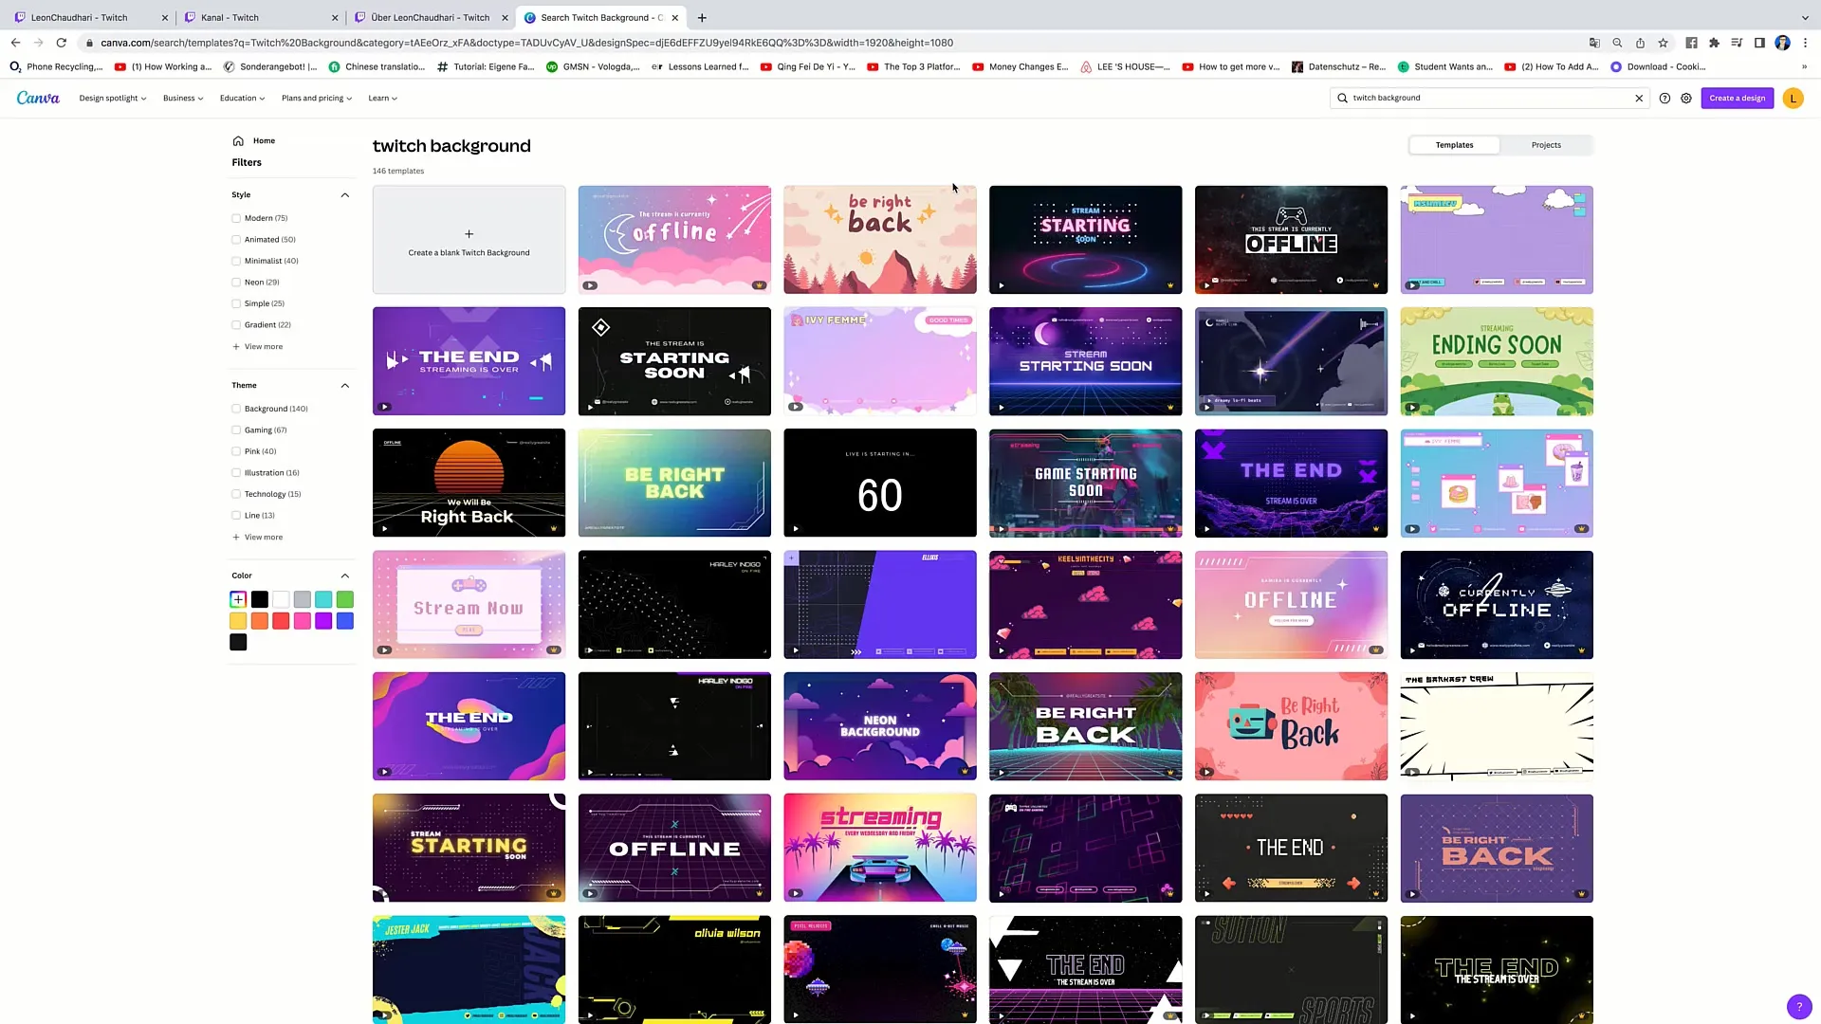Open the Templates tab
Viewport: 1821px width, 1024px height.
point(1455,144)
